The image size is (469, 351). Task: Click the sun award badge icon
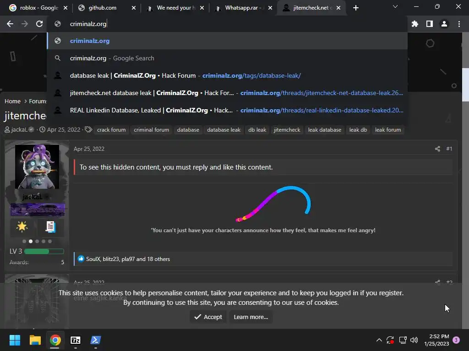(x=22, y=227)
